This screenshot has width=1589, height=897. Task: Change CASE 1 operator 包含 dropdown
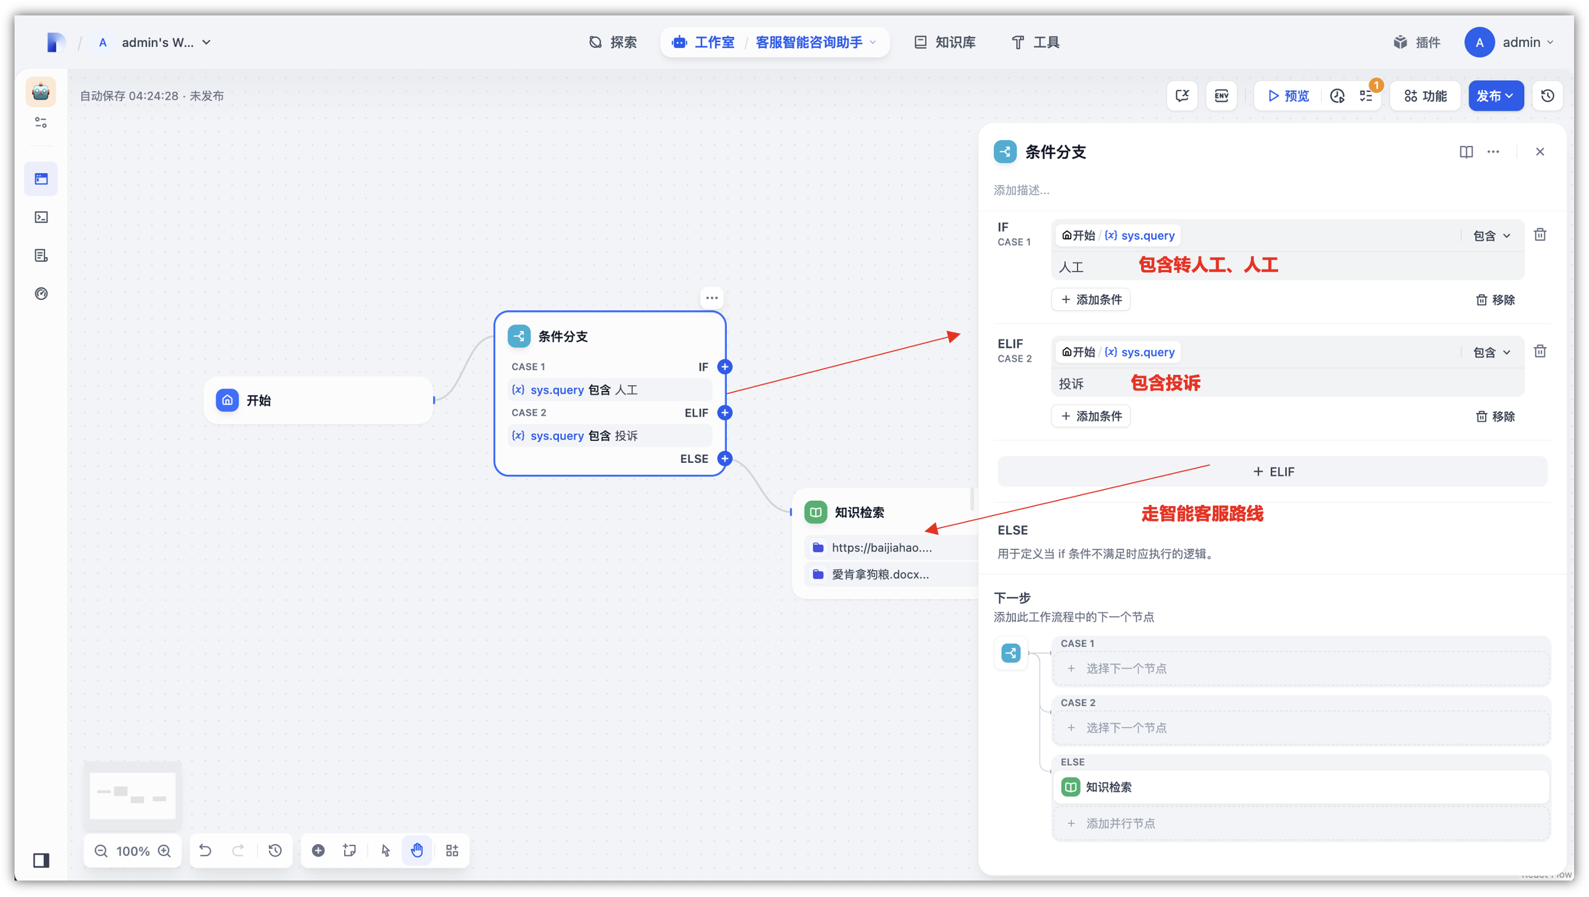click(x=1492, y=236)
